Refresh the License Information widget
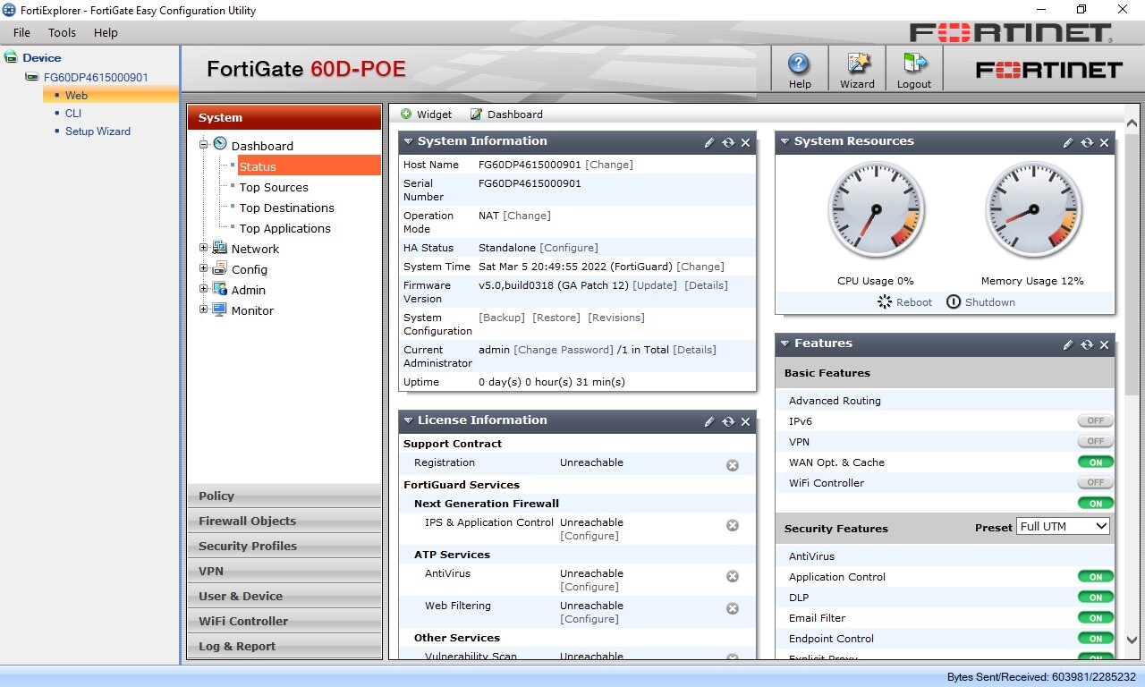The width and height of the screenshot is (1145, 687). point(728,421)
